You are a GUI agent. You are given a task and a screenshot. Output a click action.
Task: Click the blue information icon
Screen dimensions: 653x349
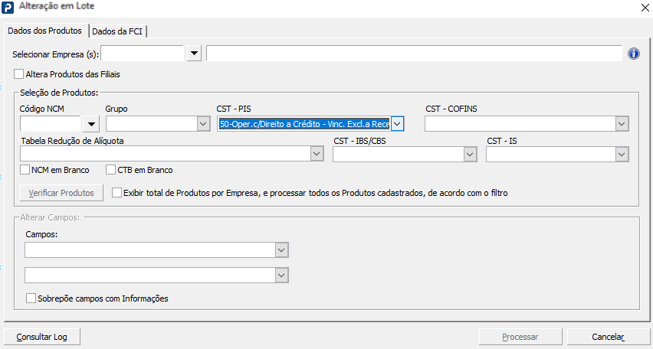point(633,54)
